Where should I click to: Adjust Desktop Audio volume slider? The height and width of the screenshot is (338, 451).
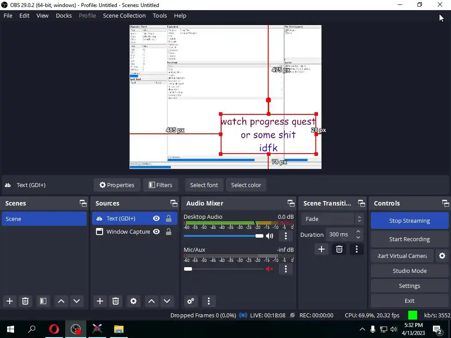click(223, 236)
